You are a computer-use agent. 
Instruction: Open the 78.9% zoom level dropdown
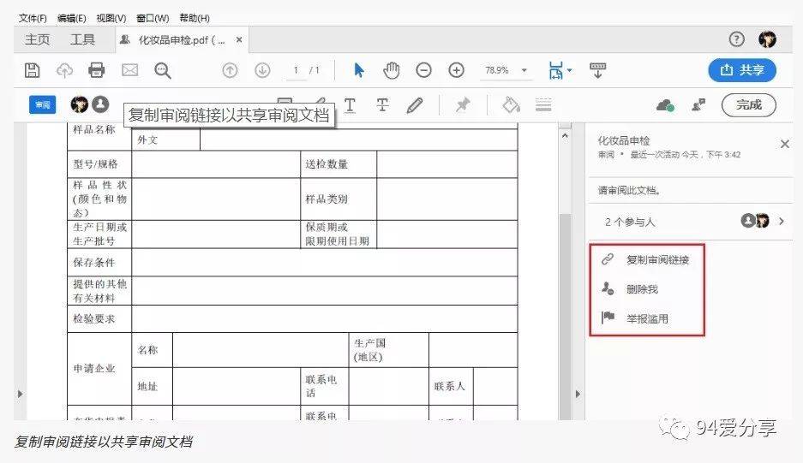pyautogui.click(x=506, y=70)
